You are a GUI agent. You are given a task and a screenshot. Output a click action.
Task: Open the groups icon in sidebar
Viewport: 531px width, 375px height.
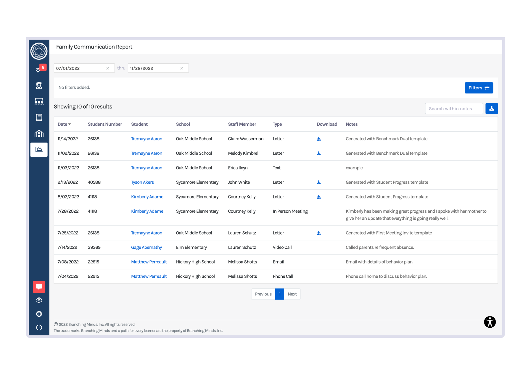pos(39,102)
